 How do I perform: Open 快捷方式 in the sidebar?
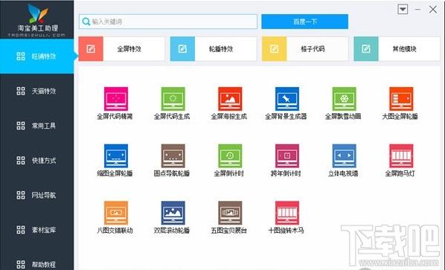click(37, 161)
